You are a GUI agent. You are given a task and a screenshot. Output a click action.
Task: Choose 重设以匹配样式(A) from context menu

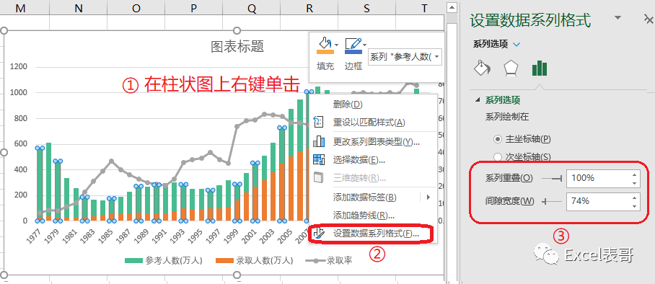click(373, 123)
